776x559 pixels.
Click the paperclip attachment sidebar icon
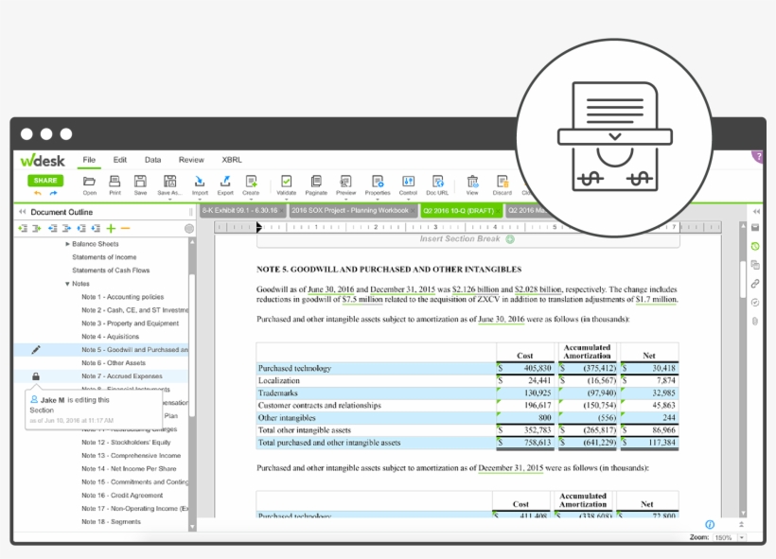click(x=755, y=321)
